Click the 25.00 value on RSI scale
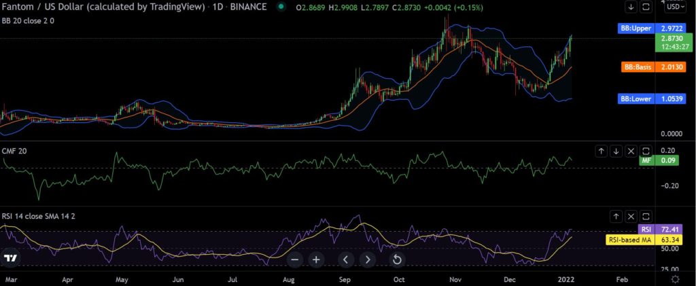This screenshot has height=286, width=696. click(x=669, y=269)
